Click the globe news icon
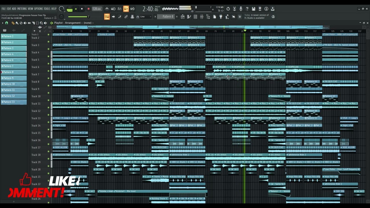This screenshot has height=208, width=370. point(273,16)
